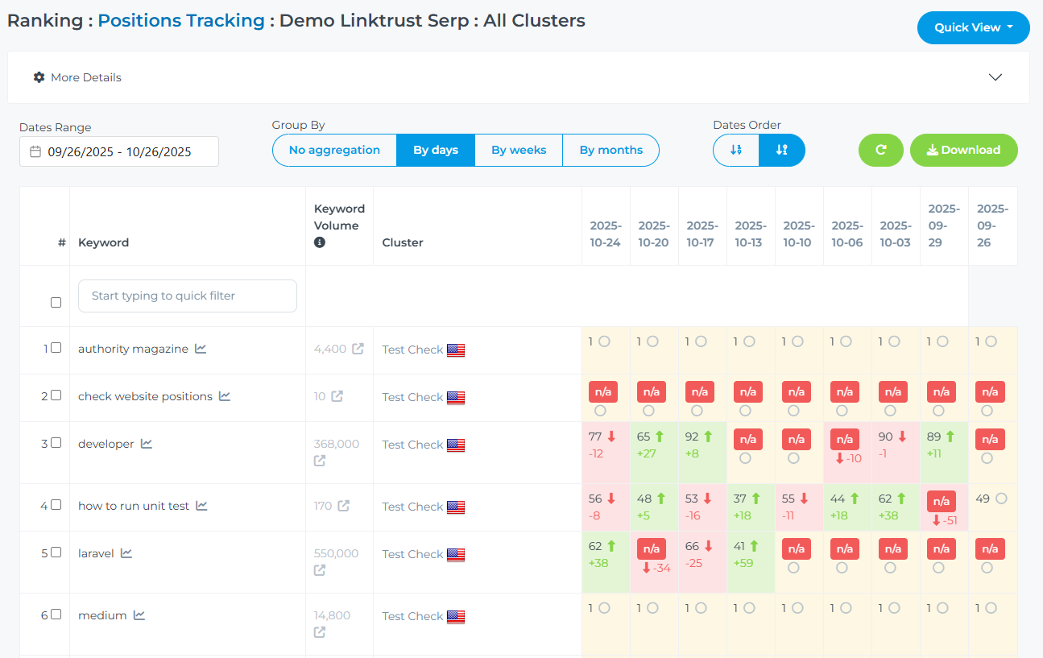
Task: Open the Quick View dropdown
Action: (x=973, y=27)
